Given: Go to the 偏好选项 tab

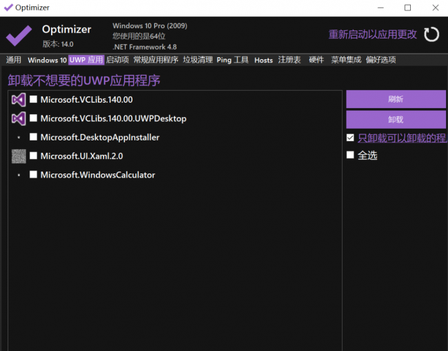Looking at the screenshot, I should (x=381, y=60).
